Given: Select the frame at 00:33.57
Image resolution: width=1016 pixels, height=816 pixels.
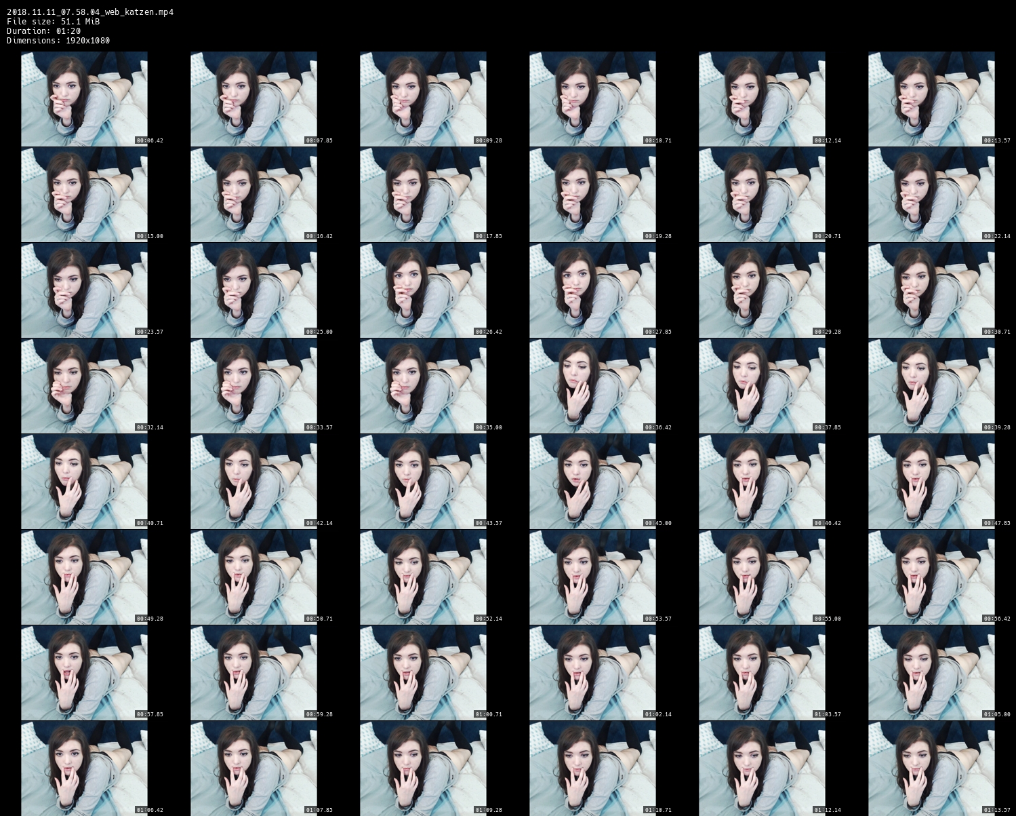Looking at the screenshot, I should [254, 386].
